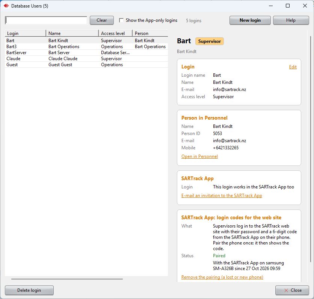Image resolution: width=314 pixels, height=299 pixels.
Task: Select the Bart3 login row
Action: click(86, 47)
